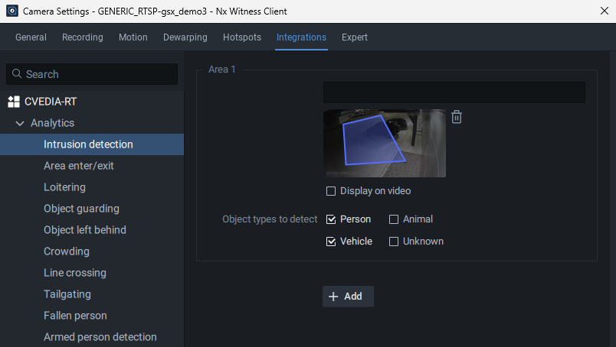Image resolution: width=616 pixels, height=347 pixels.
Task: Select Object guarding in the list
Action: [x=92, y=209]
